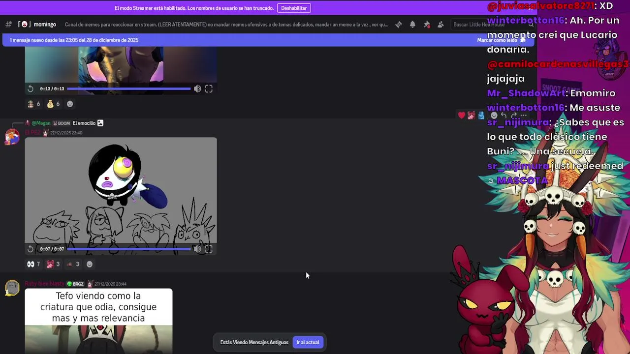Open more options in message hover toolbar

pyautogui.click(x=523, y=116)
